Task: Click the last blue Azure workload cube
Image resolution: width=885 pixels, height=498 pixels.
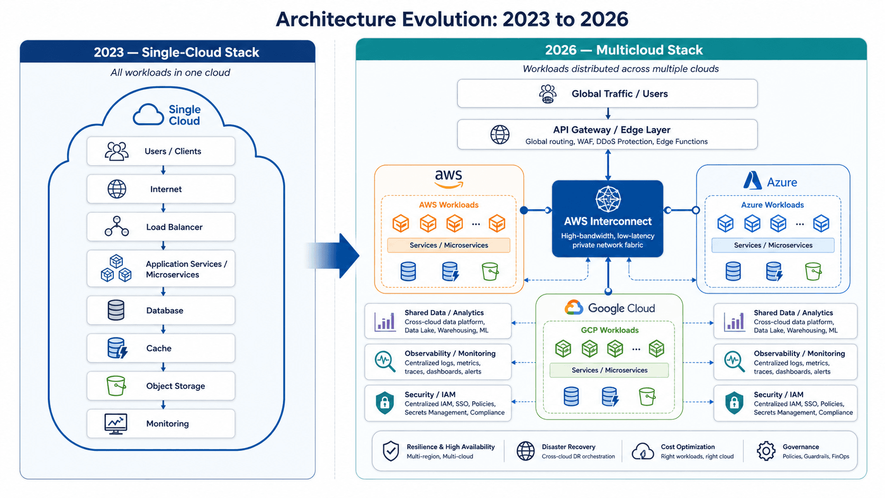Action: click(x=821, y=223)
